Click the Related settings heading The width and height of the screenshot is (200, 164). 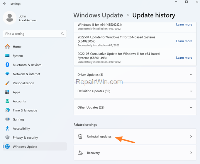click(85, 125)
